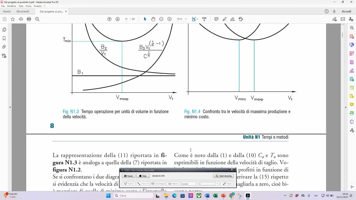Sign in with Accedi
The width and height of the screenshot is (356, 200).
pyautogui.click(x=347, y=11)
